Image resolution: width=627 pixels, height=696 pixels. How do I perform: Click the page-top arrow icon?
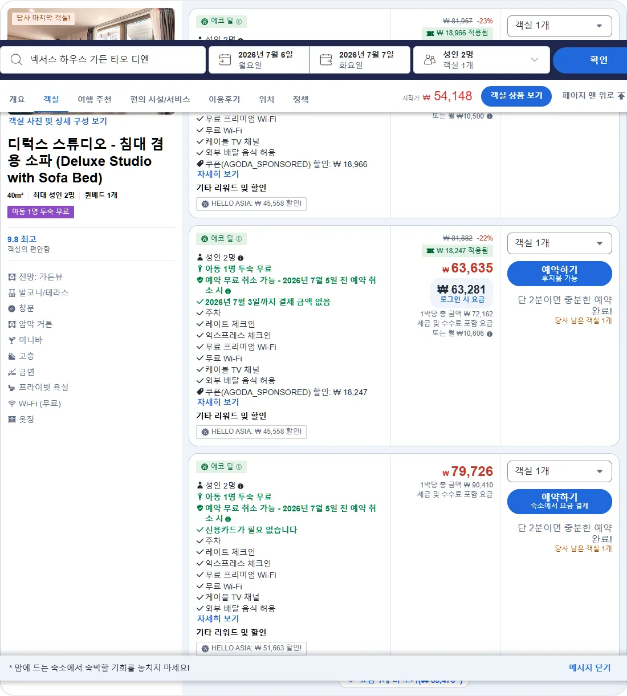click(621, 96)
